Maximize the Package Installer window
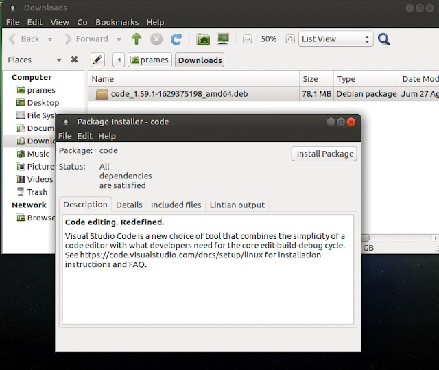Screen dimensions: 439x370 (341, 122)
